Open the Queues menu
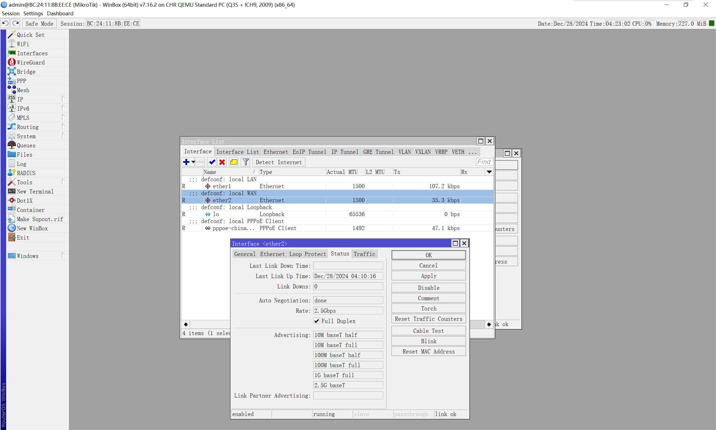The image size is (716, 430). (x=38, y=145)
